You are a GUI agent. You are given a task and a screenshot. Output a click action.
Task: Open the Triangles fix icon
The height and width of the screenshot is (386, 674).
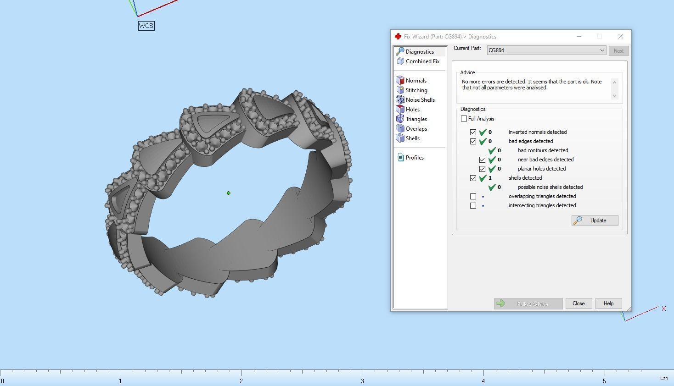pos(400,119)
